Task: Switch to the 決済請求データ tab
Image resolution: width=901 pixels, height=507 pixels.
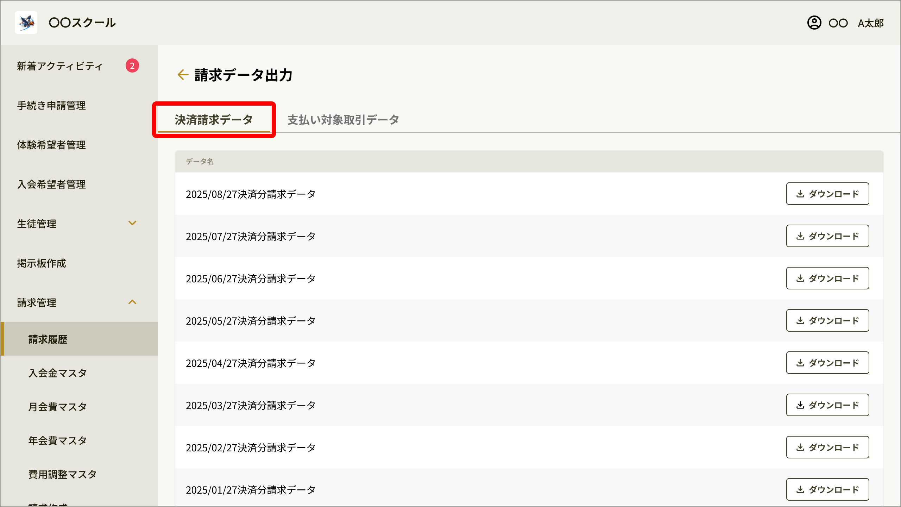Action: point(214,120)
